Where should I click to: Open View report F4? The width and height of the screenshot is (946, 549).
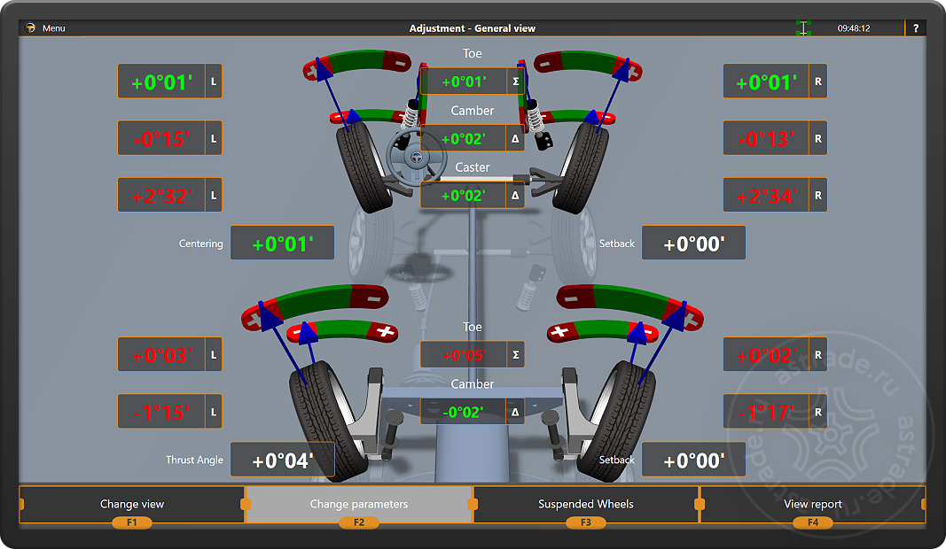pos(813,505)
